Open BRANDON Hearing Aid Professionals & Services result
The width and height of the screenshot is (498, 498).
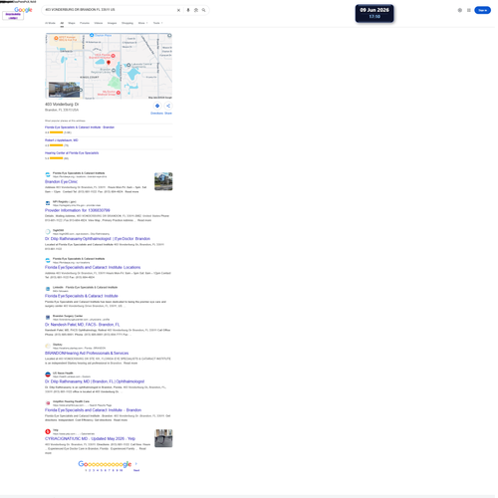pos(87,354)
